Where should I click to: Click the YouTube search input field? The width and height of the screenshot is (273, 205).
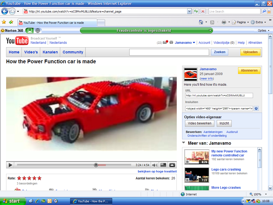(169, 52)
